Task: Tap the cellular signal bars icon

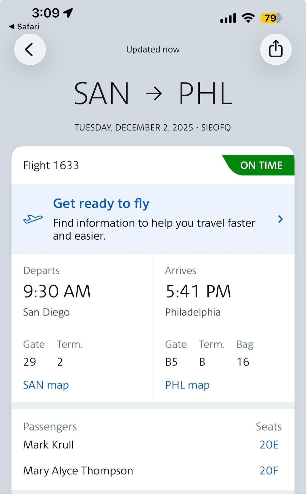Action: [x=228, y=19]
